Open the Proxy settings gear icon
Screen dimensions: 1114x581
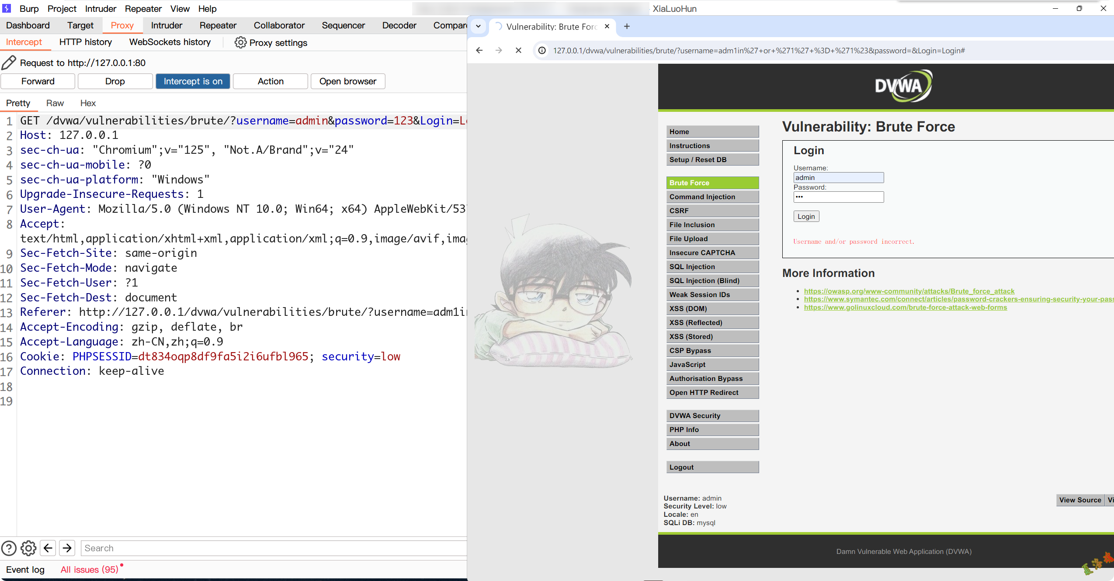(x=240, y=42)
